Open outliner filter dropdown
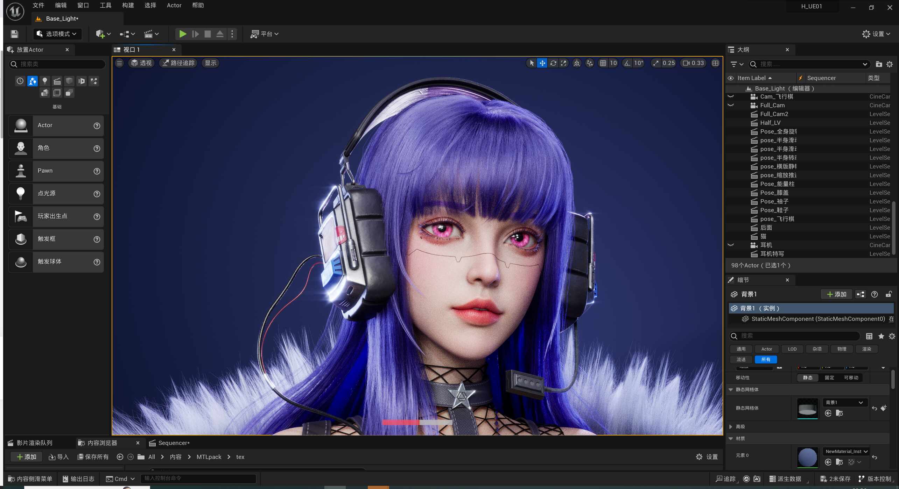Screen dimensions: 899x489 point(737,64)
